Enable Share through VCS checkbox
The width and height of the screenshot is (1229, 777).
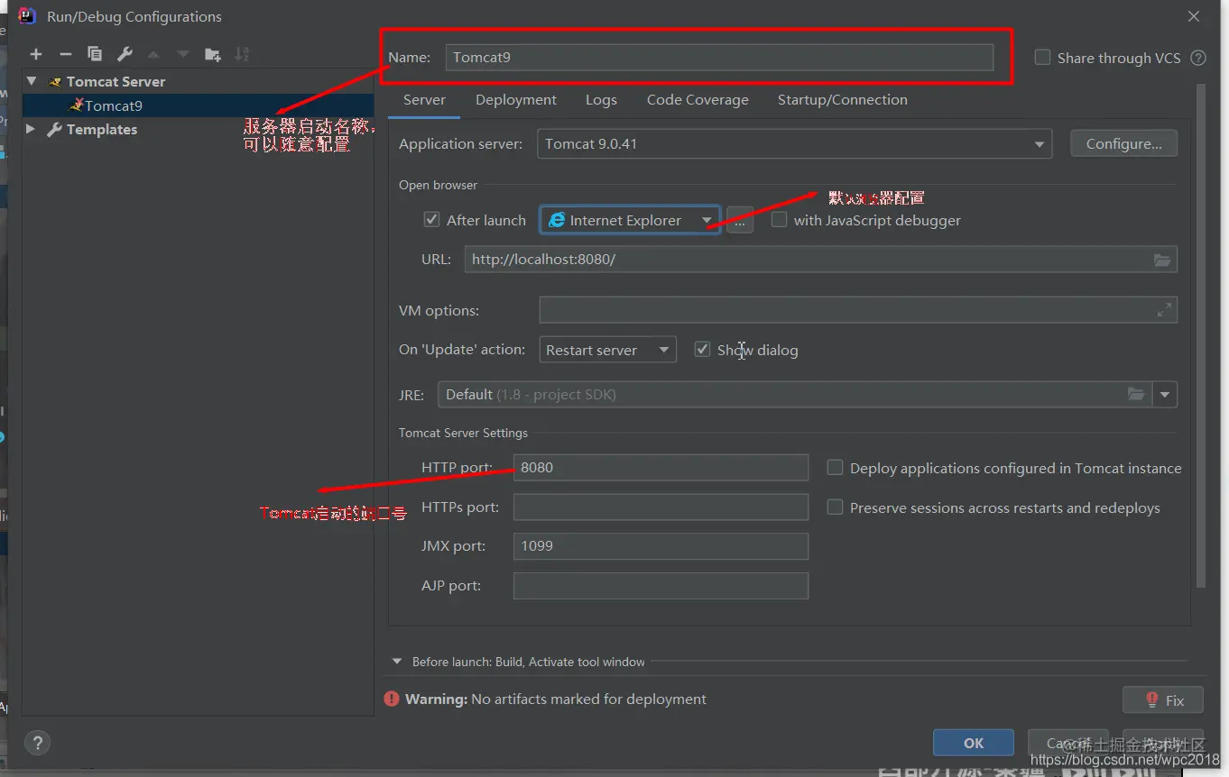tap(1042, 58)
